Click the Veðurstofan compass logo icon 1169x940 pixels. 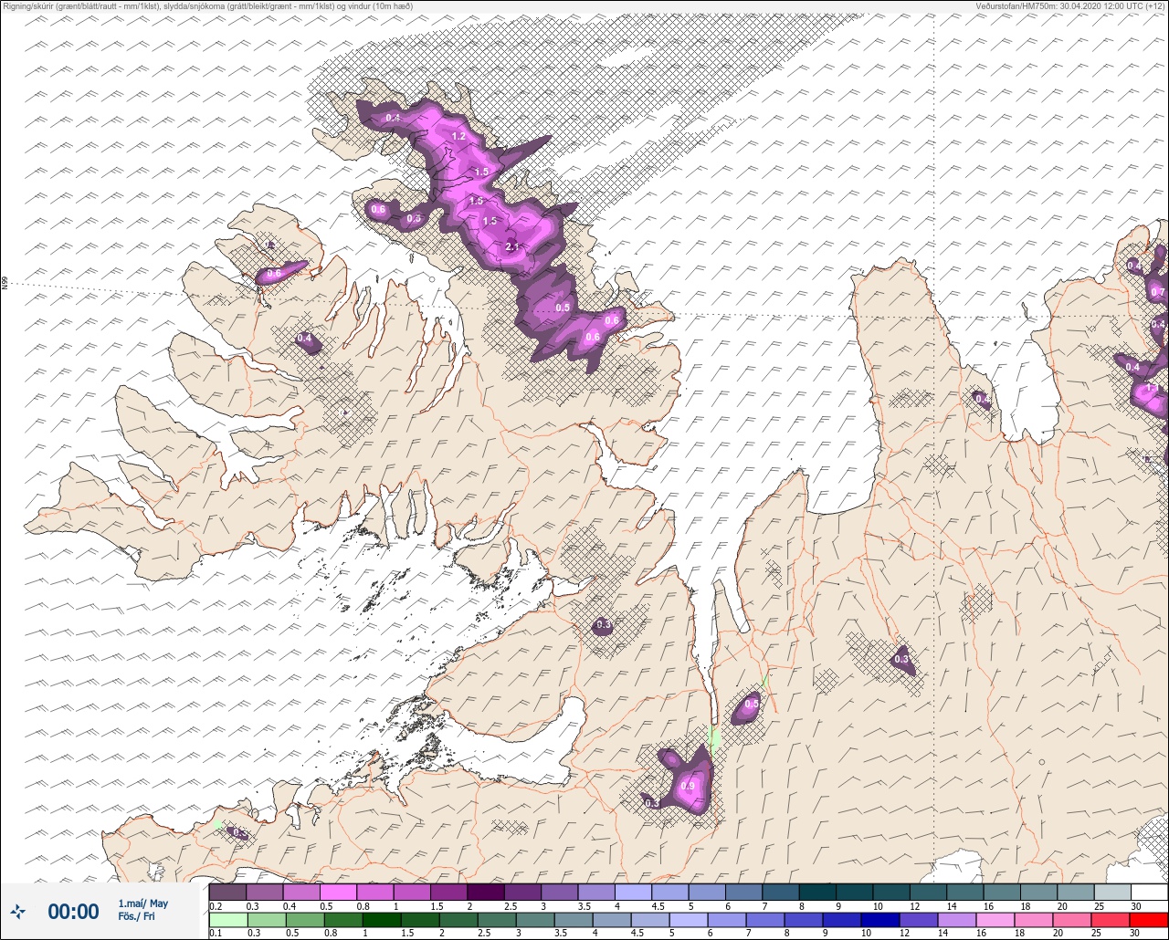point(17,911)
